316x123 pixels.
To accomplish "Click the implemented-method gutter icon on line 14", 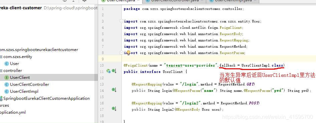I will pos(114,90).
